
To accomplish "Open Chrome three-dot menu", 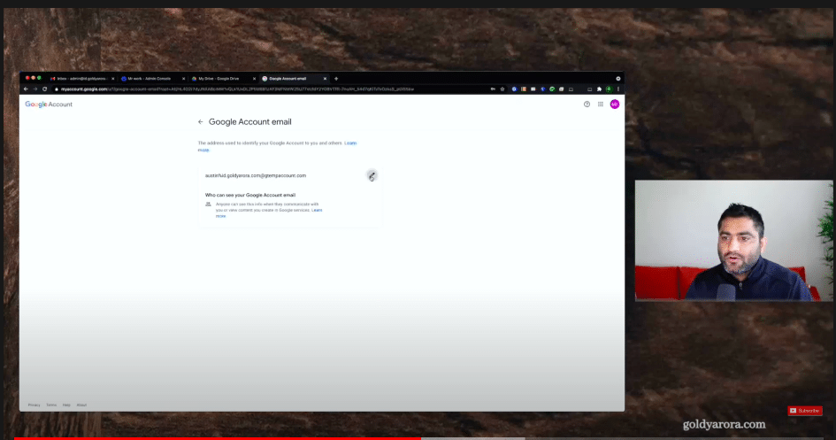I will click(618, 89).
